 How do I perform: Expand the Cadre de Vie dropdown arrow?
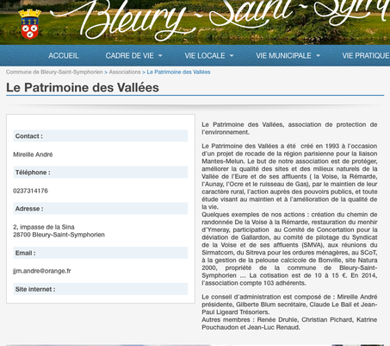[160, 55]
